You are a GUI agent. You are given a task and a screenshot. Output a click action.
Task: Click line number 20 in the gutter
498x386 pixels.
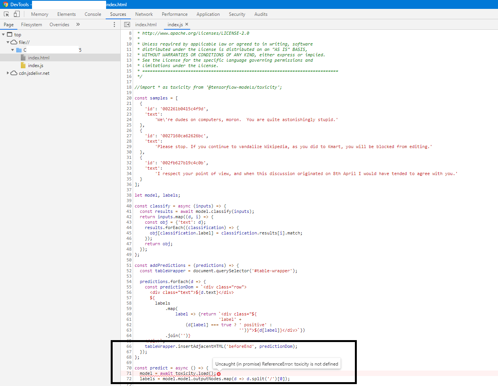tap(129, 98)
